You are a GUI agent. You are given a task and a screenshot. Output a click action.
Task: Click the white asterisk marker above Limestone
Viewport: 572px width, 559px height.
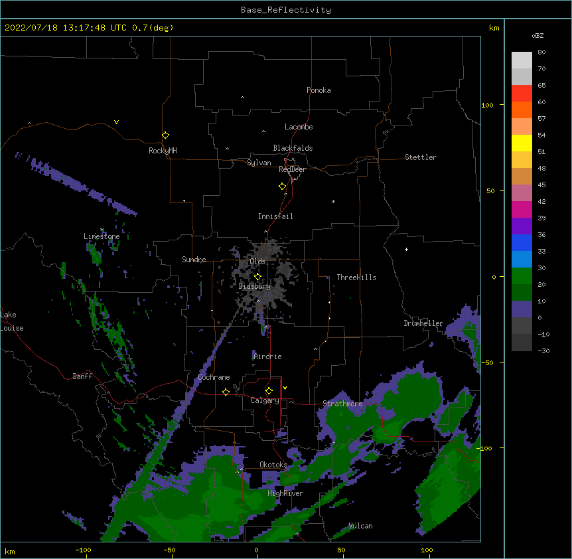102,230
